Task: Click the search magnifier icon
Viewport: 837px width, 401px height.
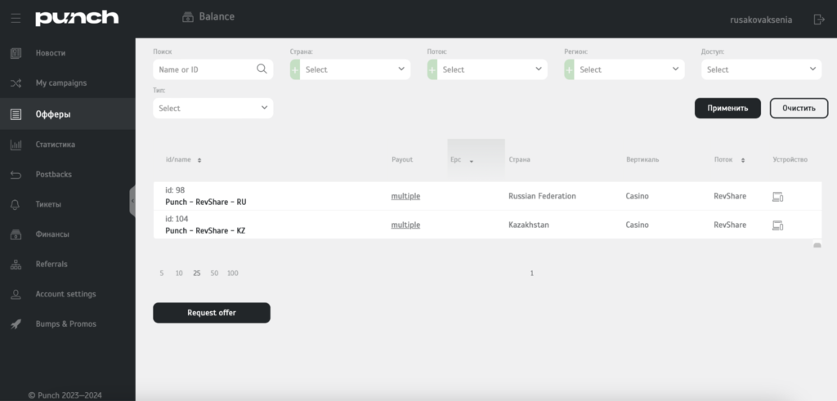Action: tap(262, 69)
